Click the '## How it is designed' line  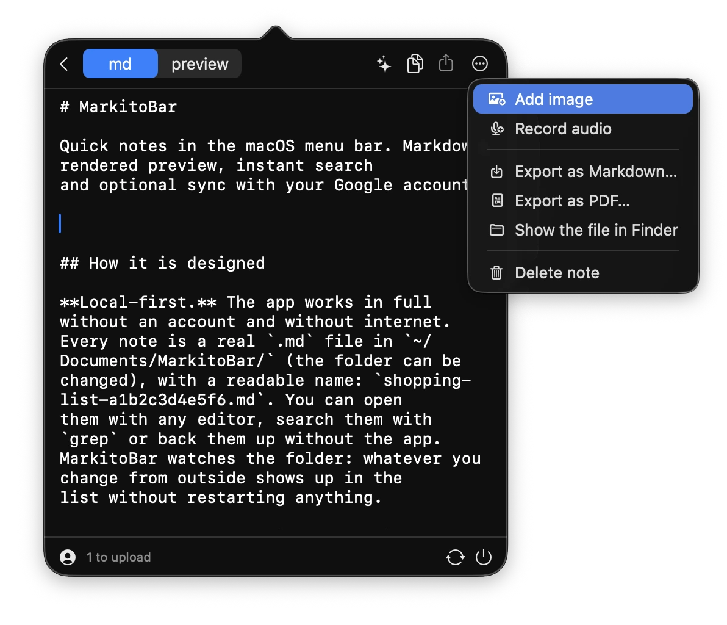[x=162, y=264]
